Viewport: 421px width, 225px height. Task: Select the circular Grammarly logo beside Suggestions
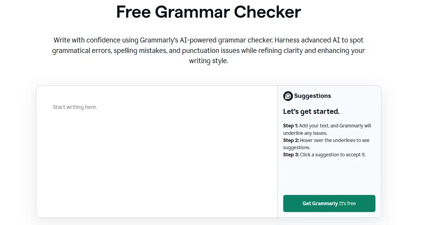pos(288,96)
